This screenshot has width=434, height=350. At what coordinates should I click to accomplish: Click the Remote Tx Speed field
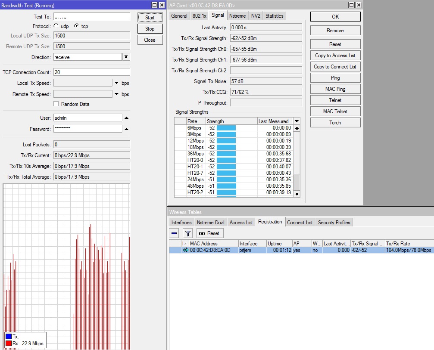[x=83, y=94]
